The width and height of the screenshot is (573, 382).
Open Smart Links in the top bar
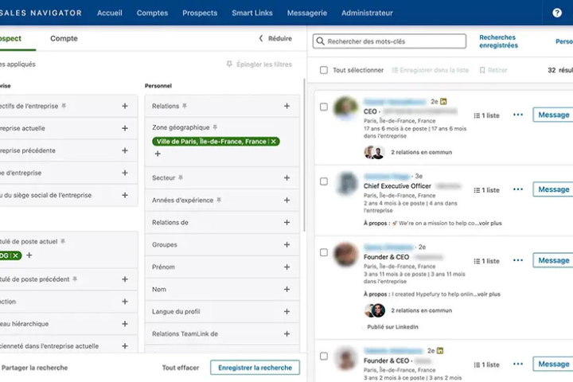pyautogui.click(x=252, y=13)
